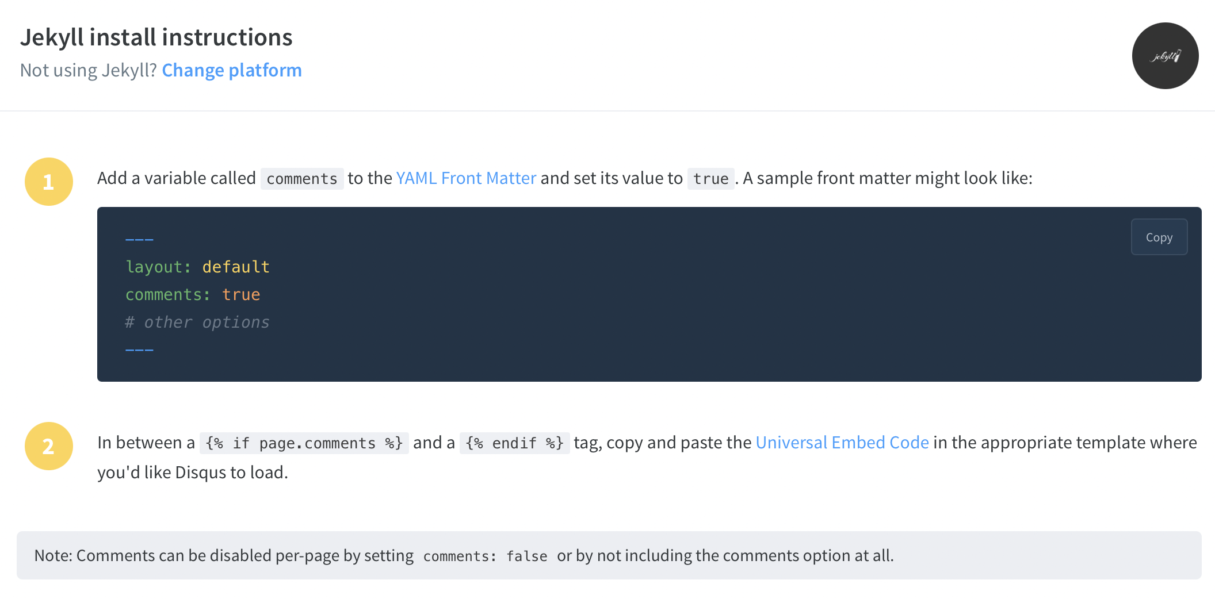Select the comments inline code snippet
Screen dimensions: 1215x599
pos(301,179)
